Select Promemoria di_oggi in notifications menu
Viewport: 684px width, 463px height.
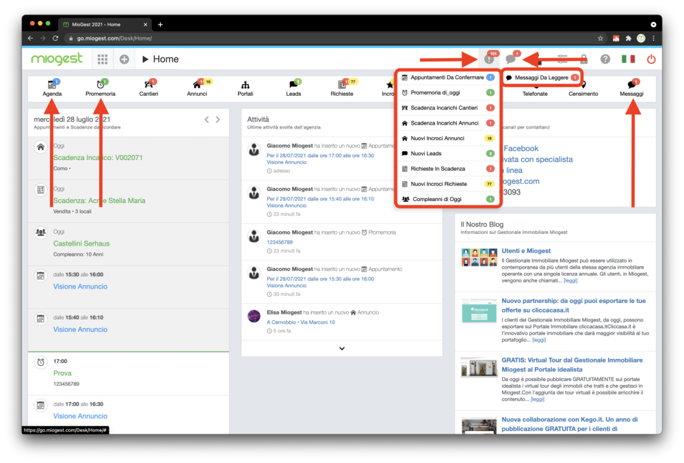[x=448, y=93]
